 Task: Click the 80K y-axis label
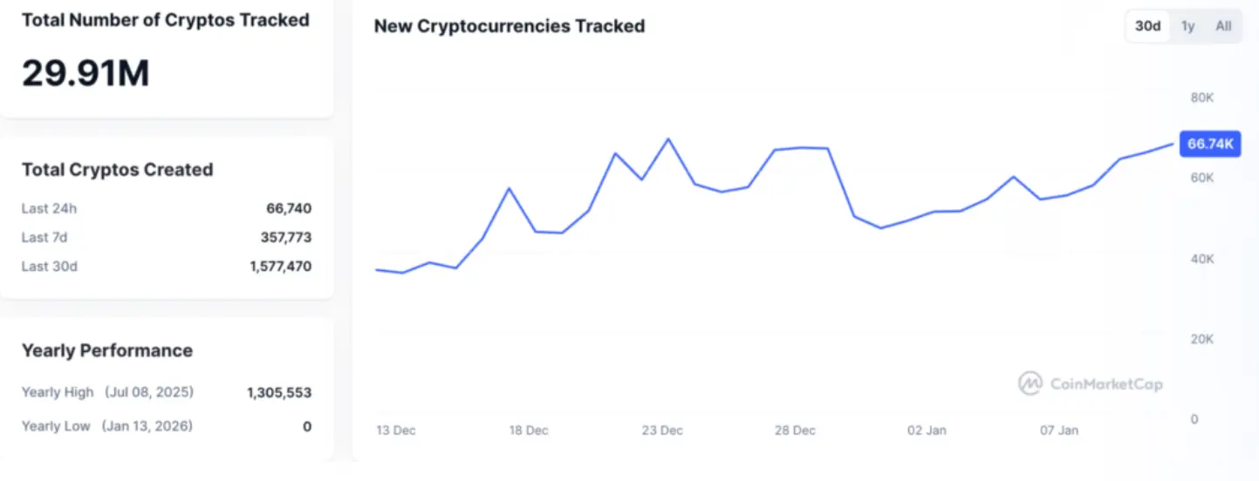point(1201,98)
